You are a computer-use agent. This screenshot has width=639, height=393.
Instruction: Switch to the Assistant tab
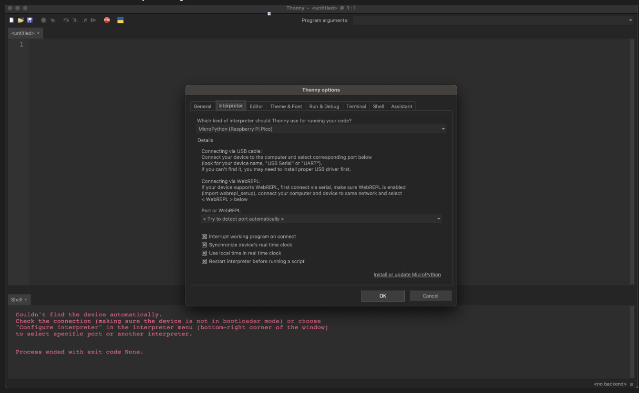402,107
